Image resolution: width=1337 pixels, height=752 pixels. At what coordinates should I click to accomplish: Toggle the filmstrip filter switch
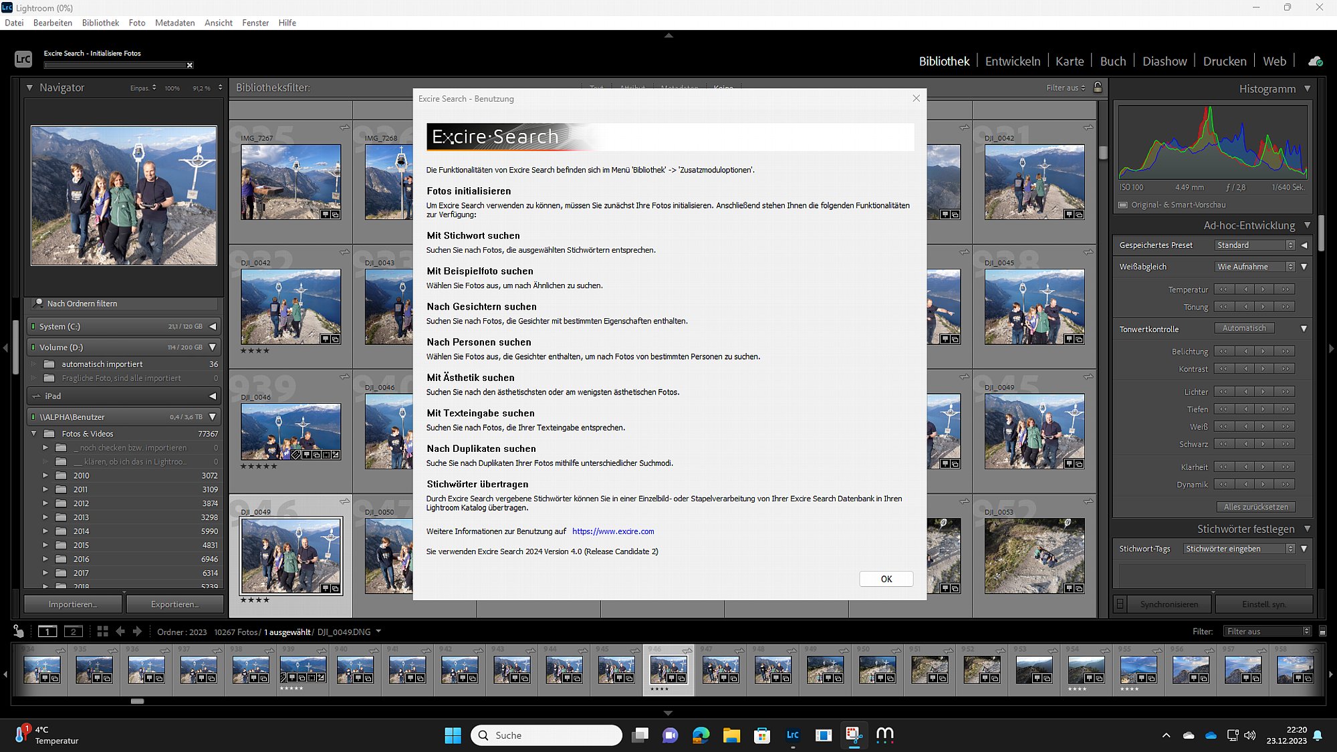tap(1322, 631)
